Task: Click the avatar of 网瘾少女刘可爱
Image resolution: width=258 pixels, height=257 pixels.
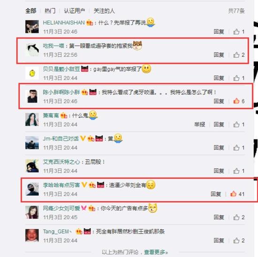Action: (32, 212)
